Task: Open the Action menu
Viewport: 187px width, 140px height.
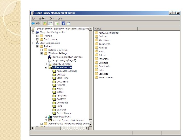Action: tap(43, 18)
